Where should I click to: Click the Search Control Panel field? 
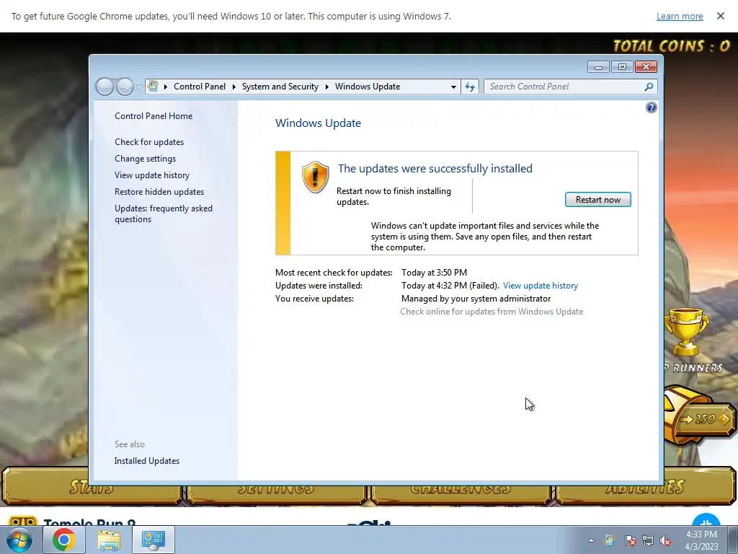pos(565,87)
